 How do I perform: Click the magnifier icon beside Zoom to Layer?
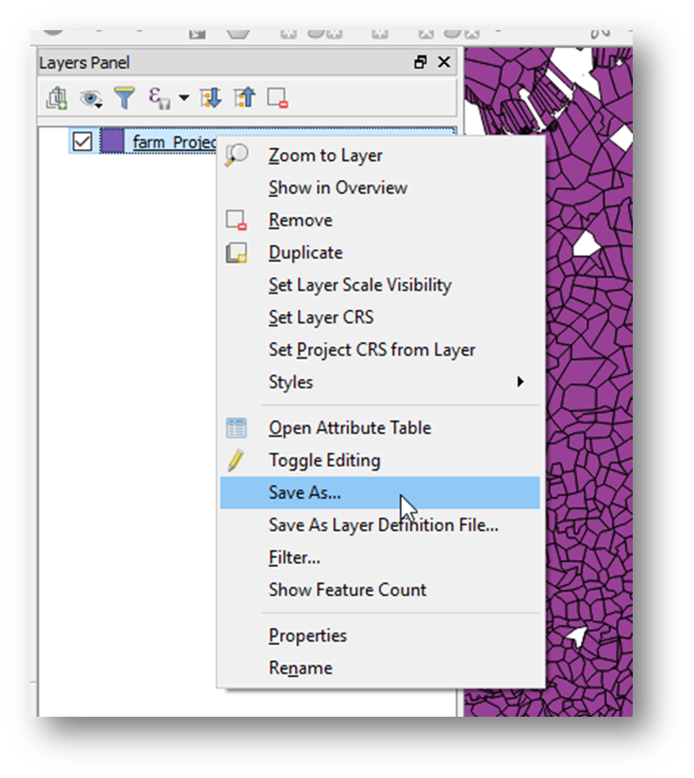[x=236, y=155]
